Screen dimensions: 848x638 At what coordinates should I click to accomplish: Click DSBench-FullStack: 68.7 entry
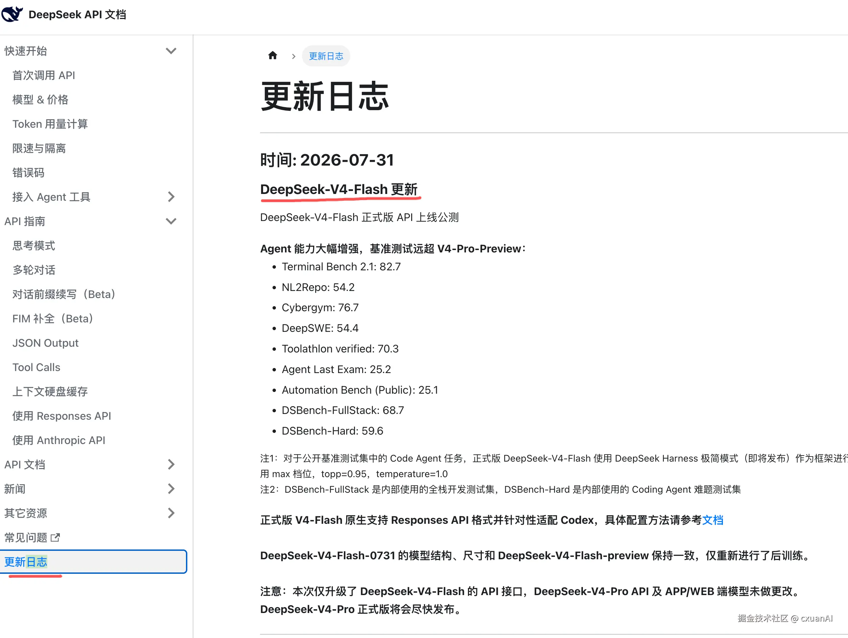pos(343,410)
